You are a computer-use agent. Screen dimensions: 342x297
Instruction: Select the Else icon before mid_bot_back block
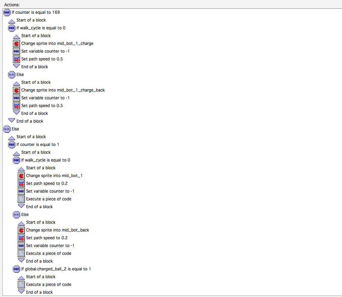pos(16,214)
